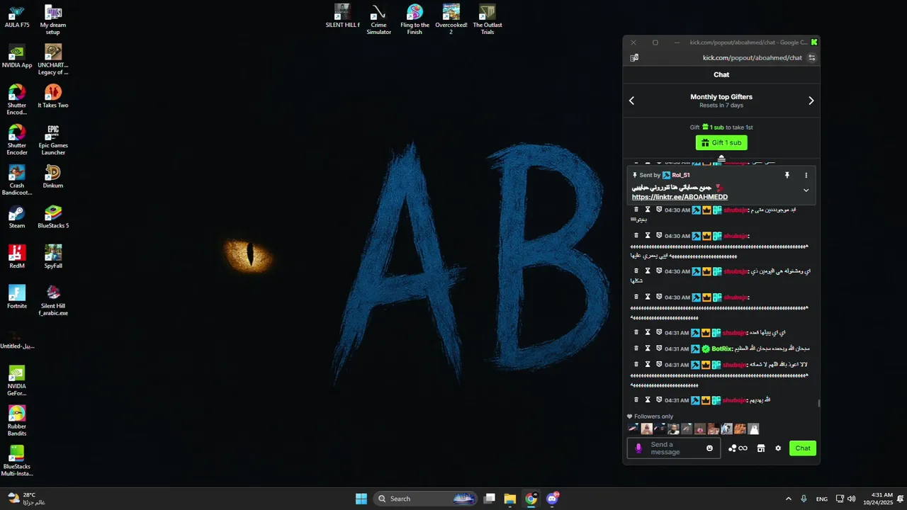The height and width of the screenshot is (510, 907).
Task: Open Silent Hill f_arabic.exe
Action: [53, 301]
